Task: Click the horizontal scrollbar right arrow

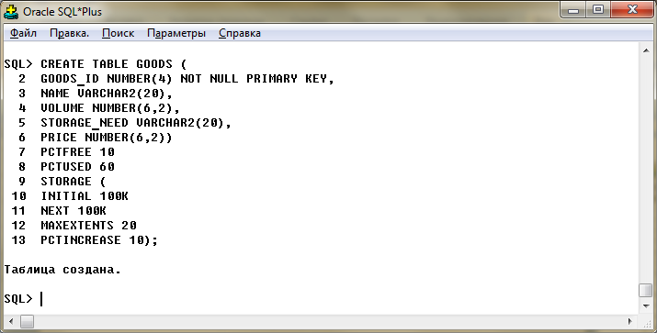Action: point(629,321)
